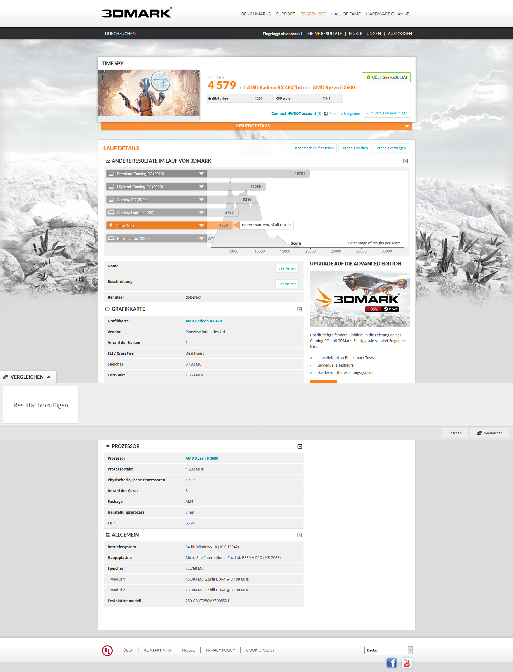Open the YouTube icon in the footer
Image resolution: width=513 pixels, height=672 pixels.
tap(407, 663)
